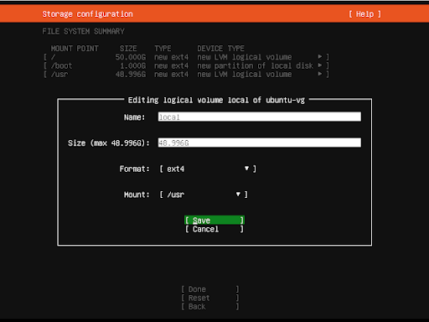Expand arrow for the /usr 48.996G row

click(x=320, y=74)
